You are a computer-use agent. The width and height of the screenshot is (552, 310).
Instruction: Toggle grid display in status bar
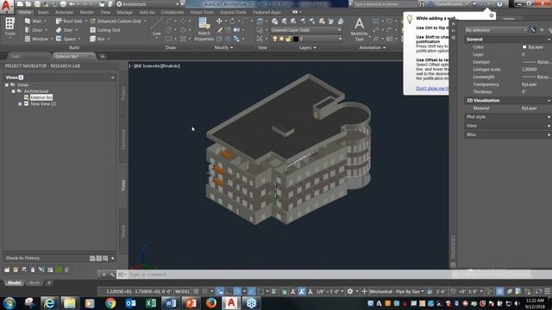(197, 291)
